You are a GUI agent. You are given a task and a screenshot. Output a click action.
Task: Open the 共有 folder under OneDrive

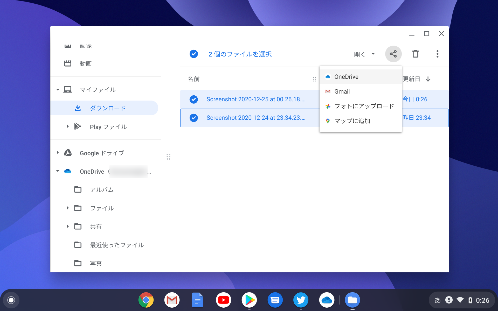96,226
